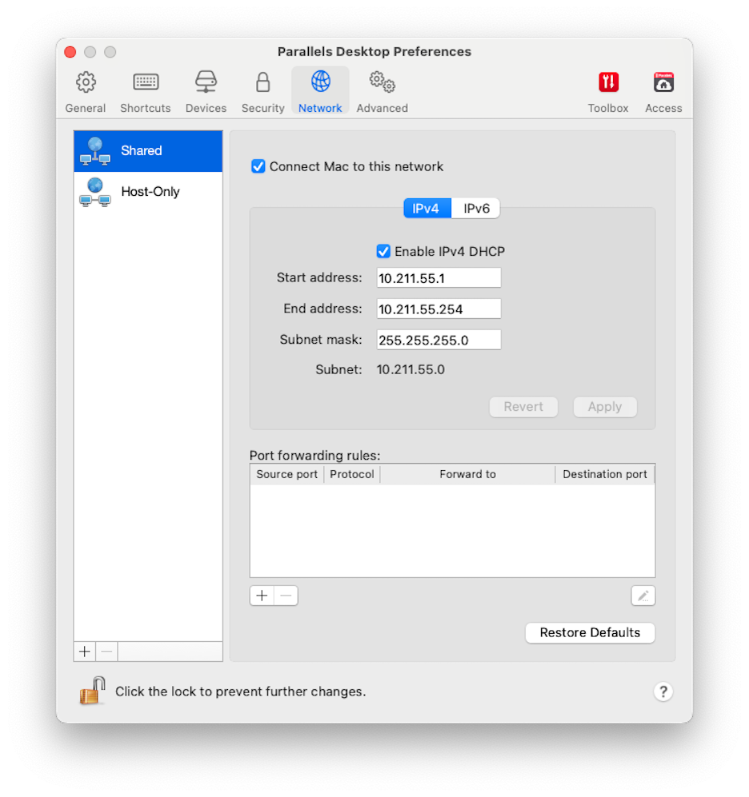Open the Help question mark
The image size is (749, 797).
[663, 691]
